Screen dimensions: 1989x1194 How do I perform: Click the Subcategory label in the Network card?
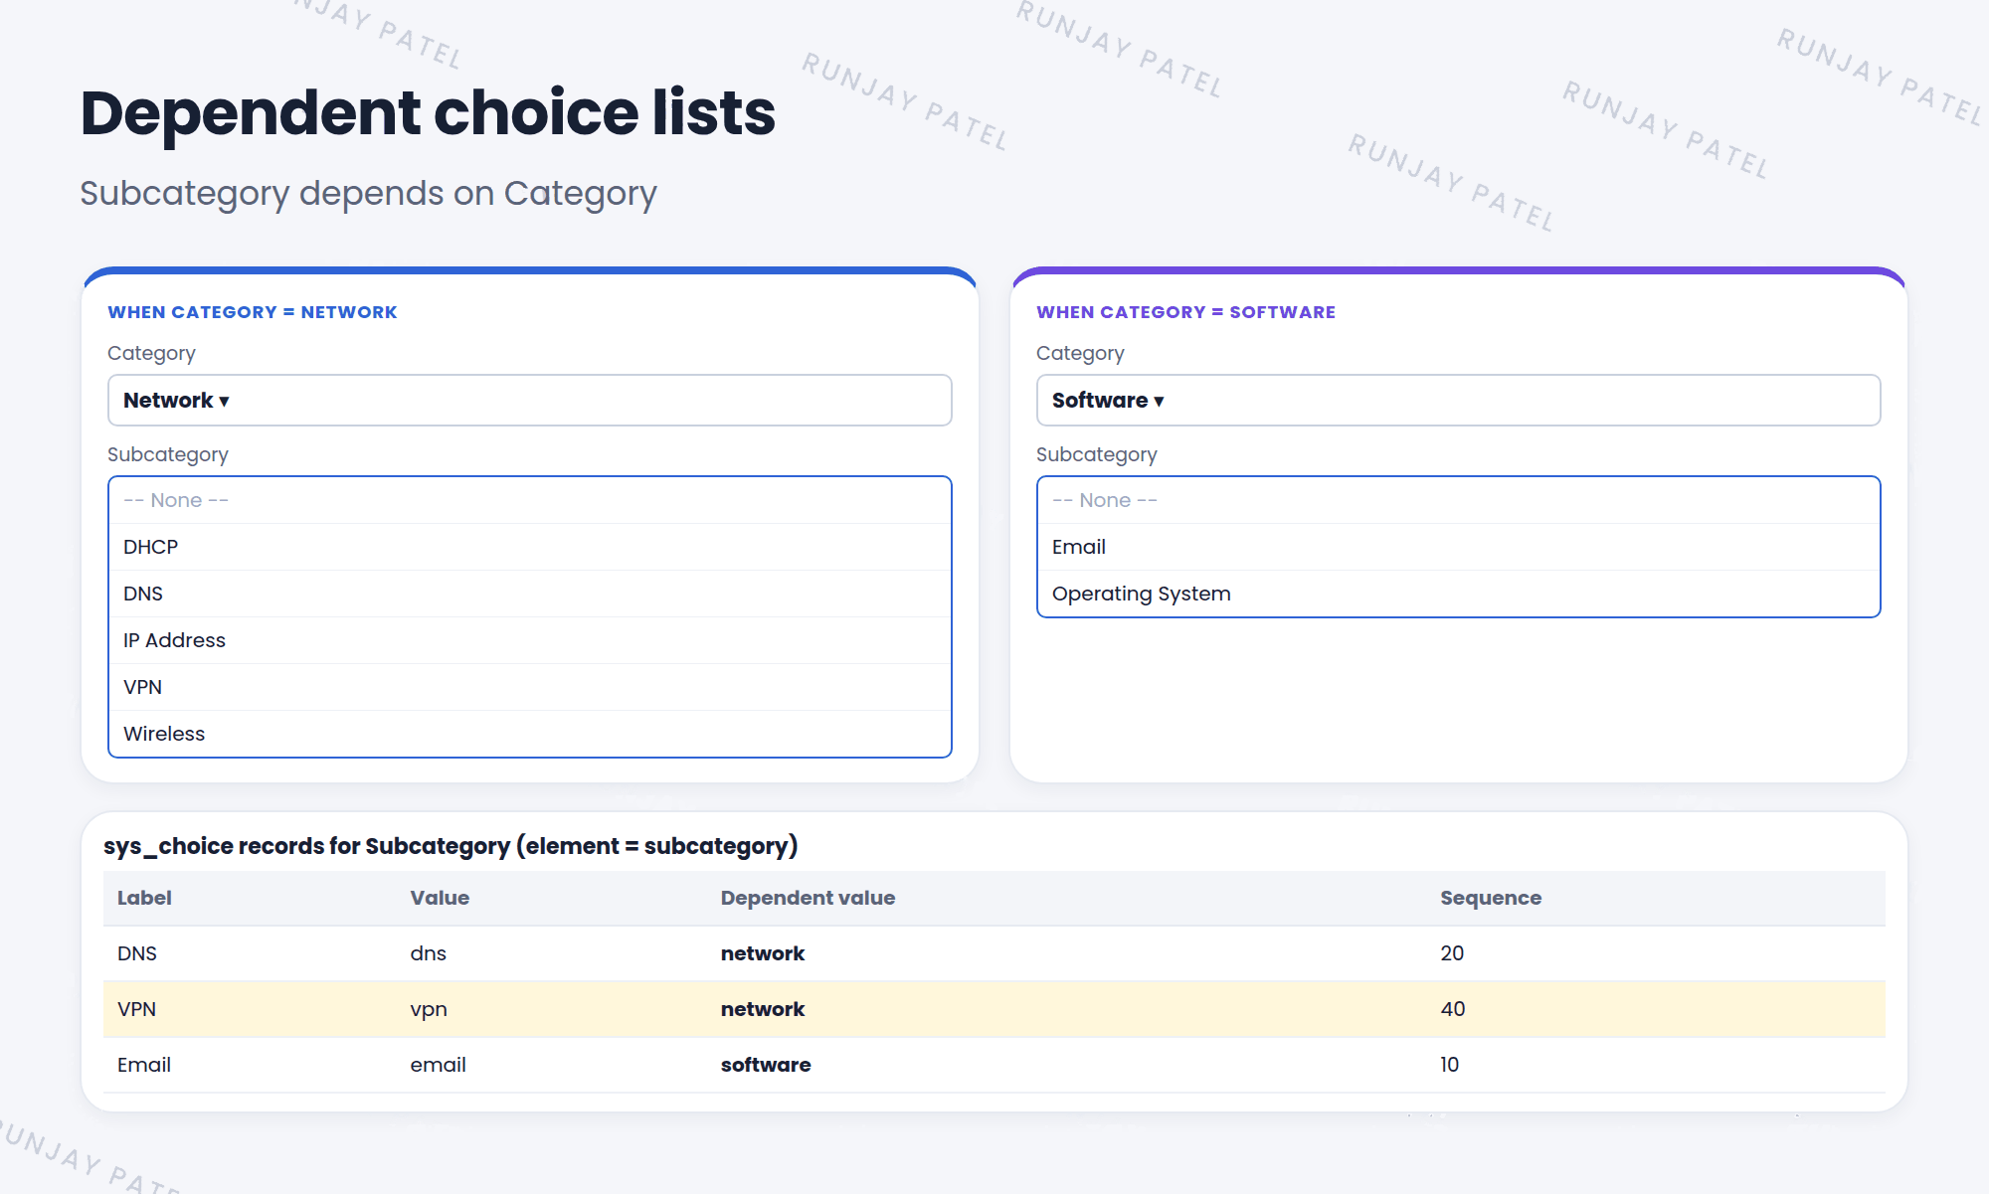click(x=168, y=454)
